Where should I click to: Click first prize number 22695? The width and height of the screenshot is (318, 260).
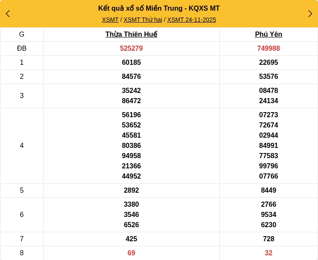tap(268, 63)
